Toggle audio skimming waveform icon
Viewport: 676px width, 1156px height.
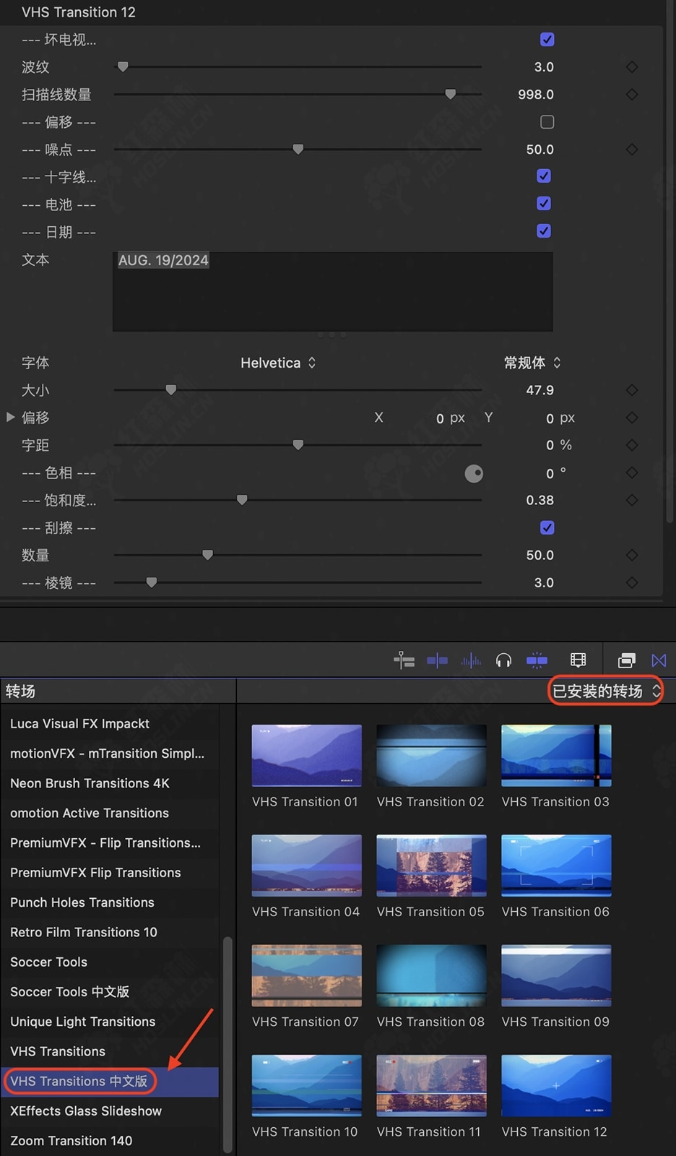471,660
